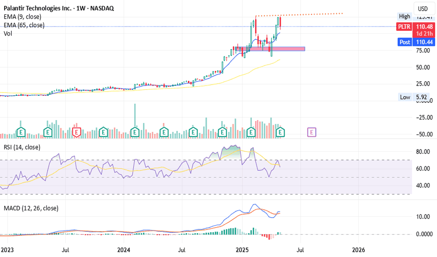Screen dimensions: 437x257
Task: Click the red earnings miss marker
Action: 76,132
